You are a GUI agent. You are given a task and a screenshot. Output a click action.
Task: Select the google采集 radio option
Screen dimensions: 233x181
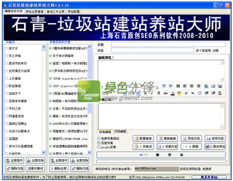[99, 147]
